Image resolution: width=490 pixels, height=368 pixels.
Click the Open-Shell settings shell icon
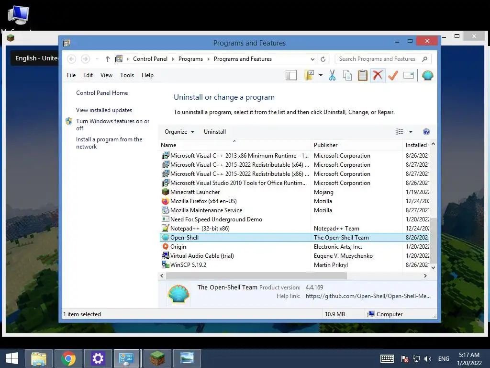tap(427, 75)
